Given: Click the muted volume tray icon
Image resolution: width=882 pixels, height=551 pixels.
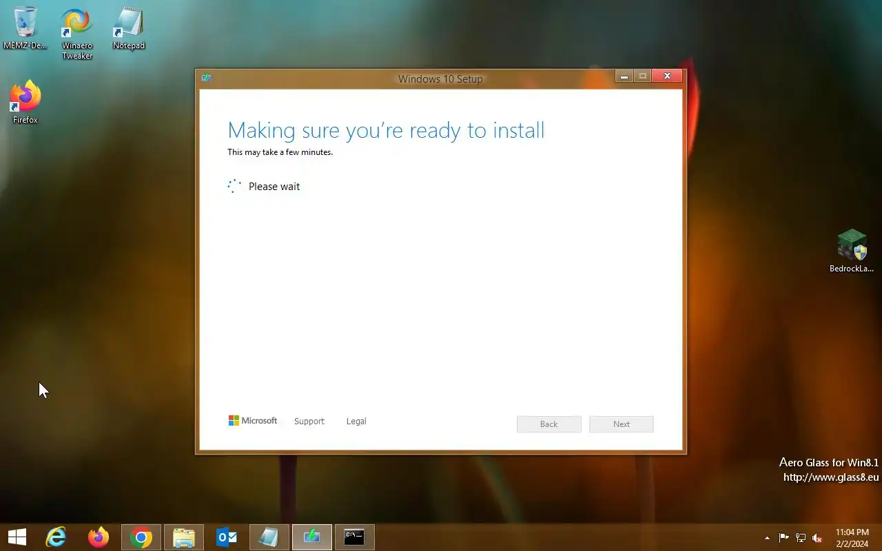Looking at the screenshot, I should point(817,538).
